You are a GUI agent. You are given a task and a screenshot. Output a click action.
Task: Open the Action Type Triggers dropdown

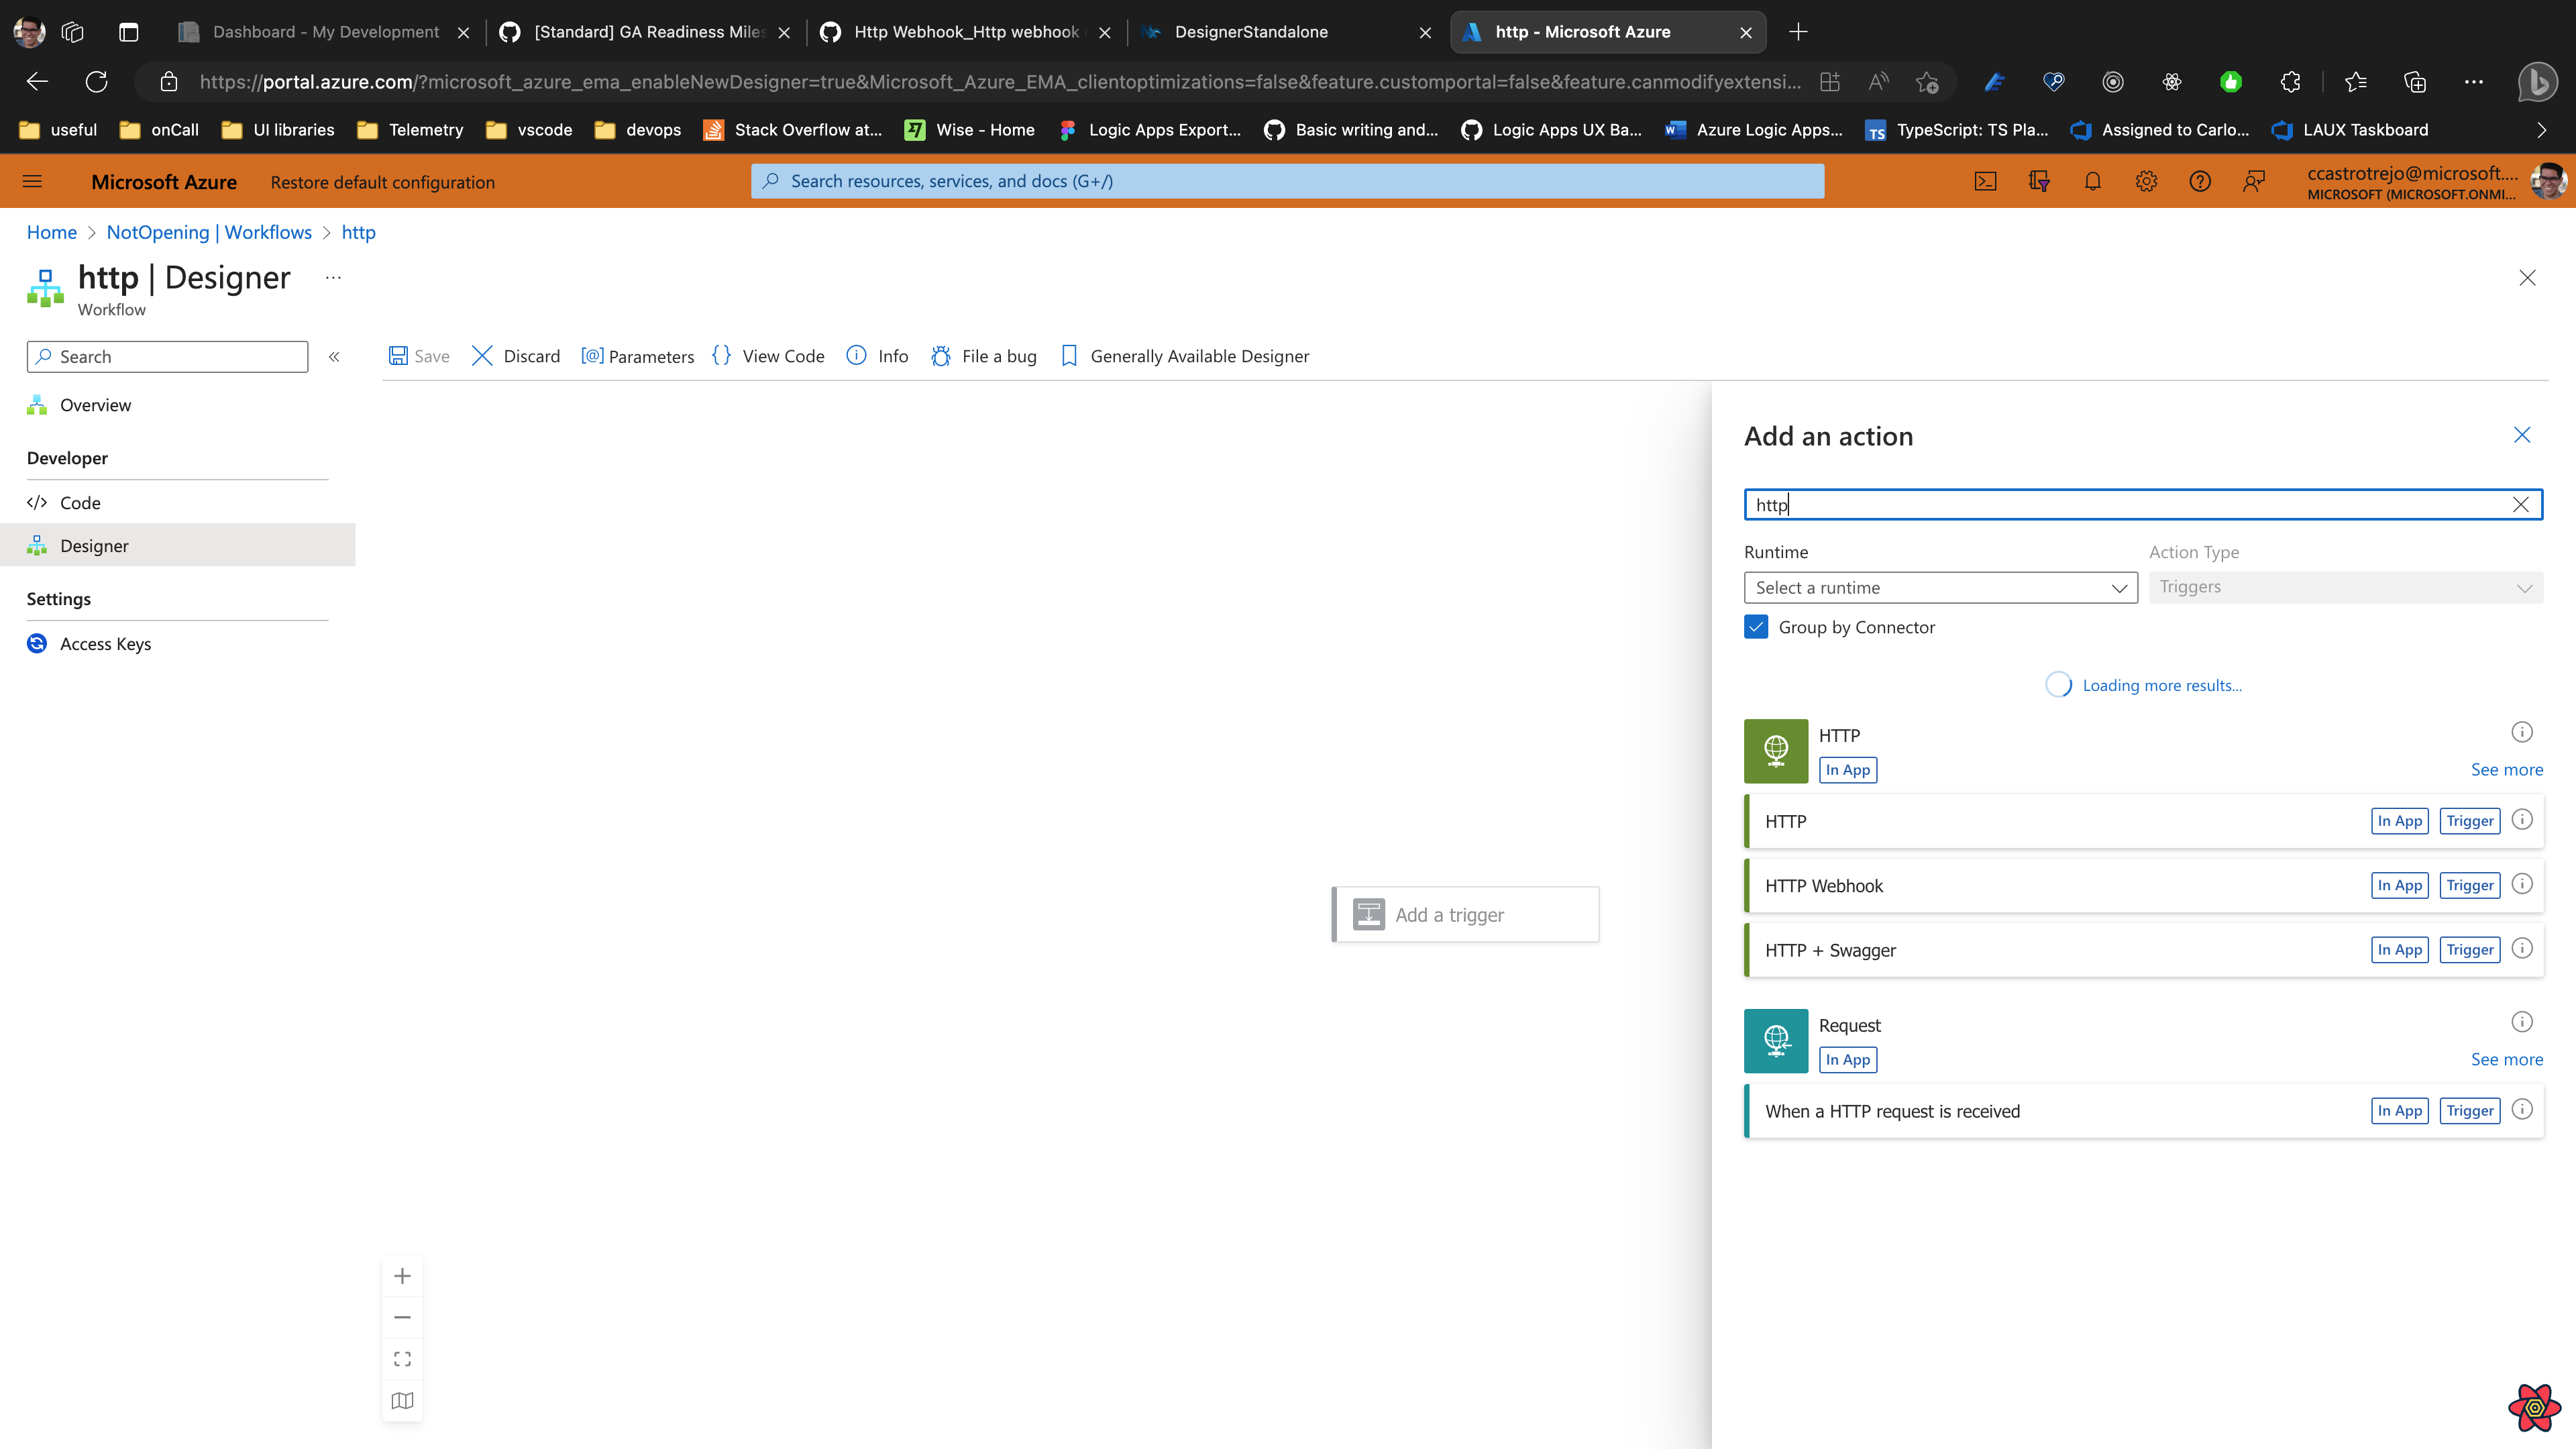coord(2346,587)
